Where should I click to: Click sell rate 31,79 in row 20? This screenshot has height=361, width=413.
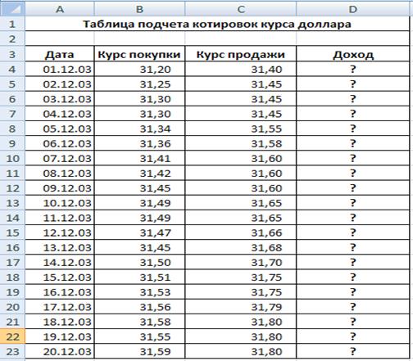241,307
